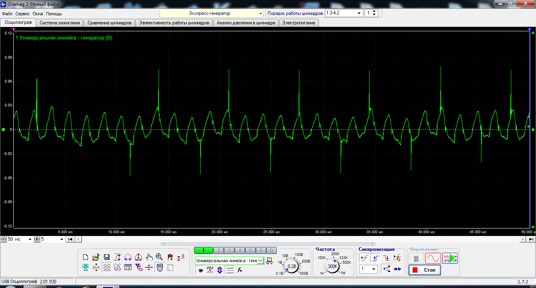Image resolution: width=536 pixels, height=288 pixels.
Task: Click the 300K frequency knob
Action: pos(333,266)
